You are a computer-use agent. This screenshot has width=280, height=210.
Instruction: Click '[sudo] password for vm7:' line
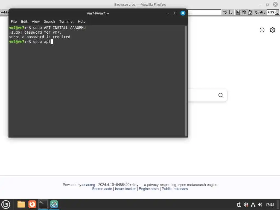click(35, 32)
